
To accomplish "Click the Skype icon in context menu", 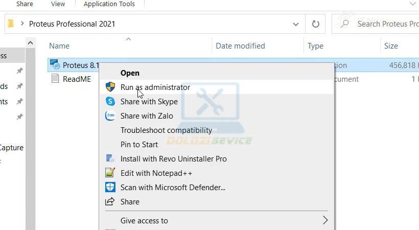I will 110,102.
